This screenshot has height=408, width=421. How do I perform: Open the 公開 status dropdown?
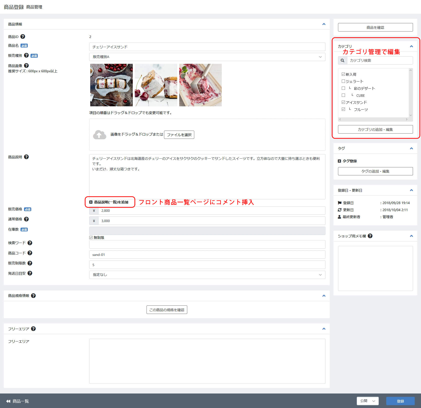point(367,401)
